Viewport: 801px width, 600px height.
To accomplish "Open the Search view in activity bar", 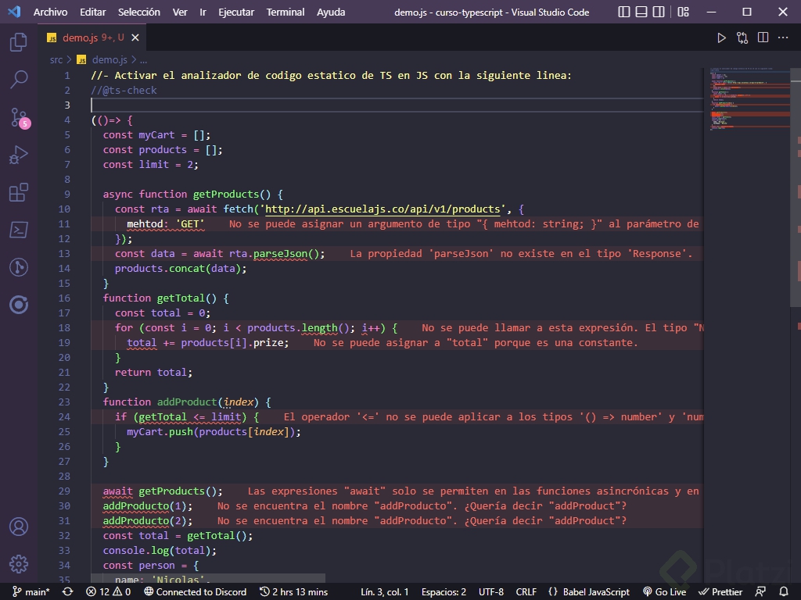I will coord(19,80).
